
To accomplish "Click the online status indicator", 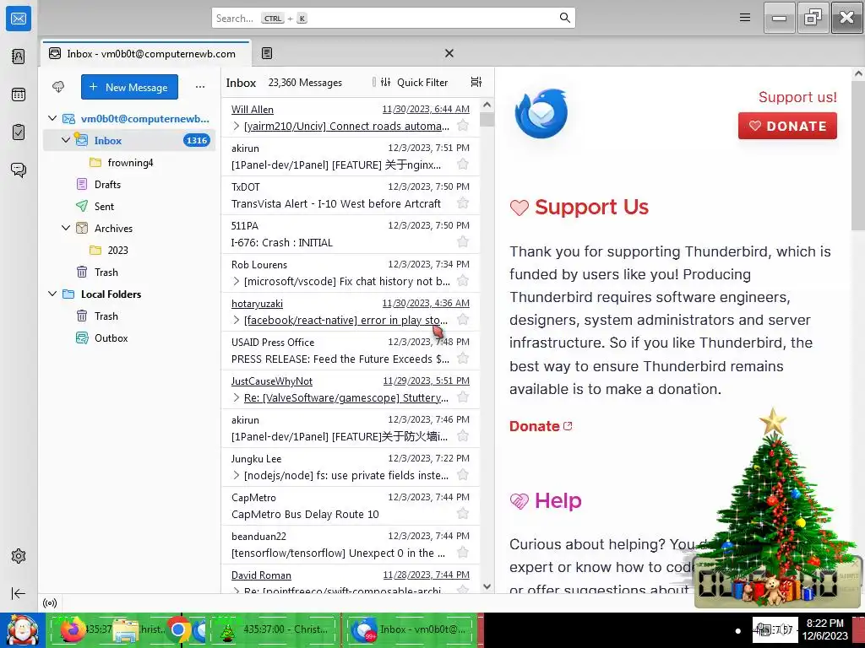I will pyautogui.click(x=50, y=603).
